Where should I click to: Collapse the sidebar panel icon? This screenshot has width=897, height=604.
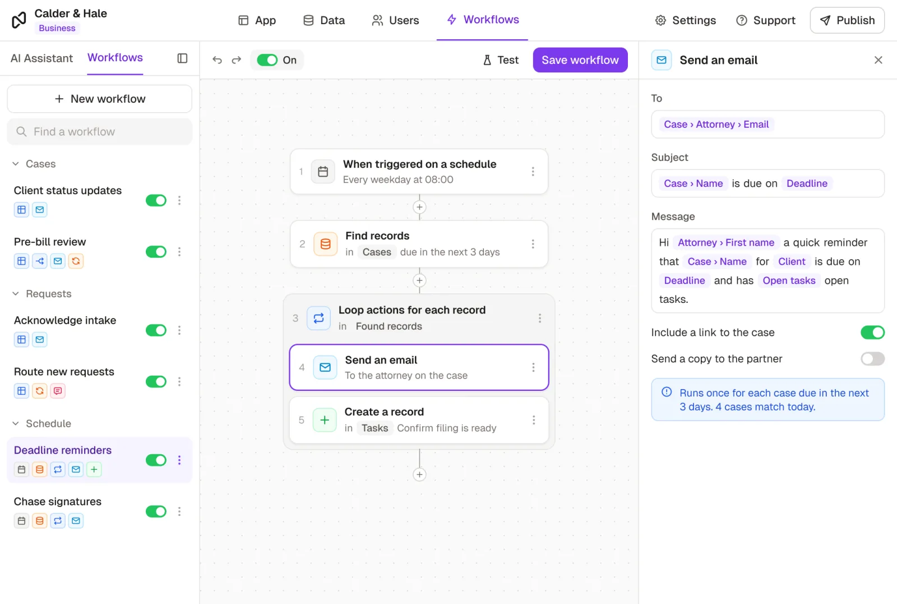[182, 58]
